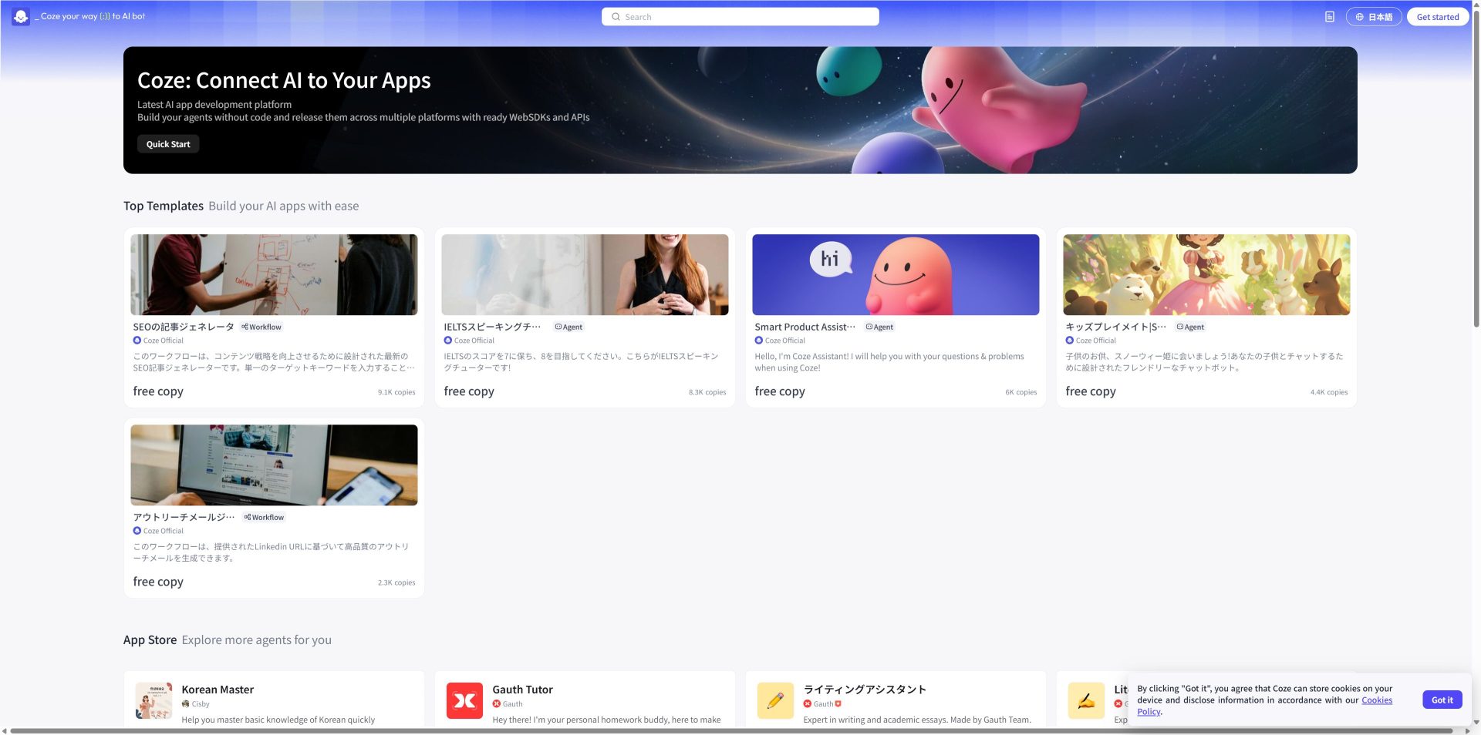Select the red Gauth Tutor app icon
Viewport: 1481px width, 735px height.
pos(464,700)
